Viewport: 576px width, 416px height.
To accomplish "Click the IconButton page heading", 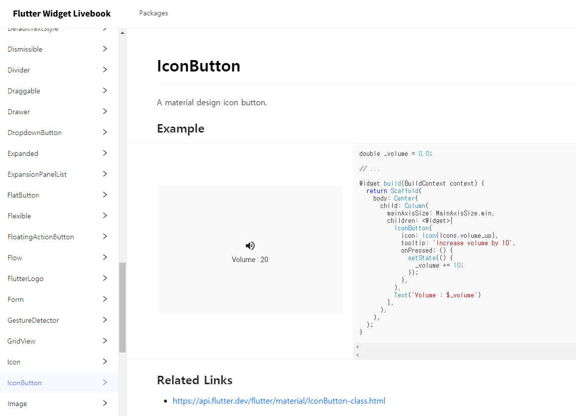I will (198, 67).
